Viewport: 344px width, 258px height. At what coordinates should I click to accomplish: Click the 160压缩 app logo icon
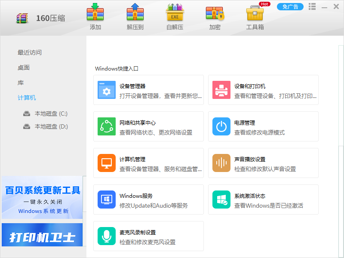pos(22,18)
